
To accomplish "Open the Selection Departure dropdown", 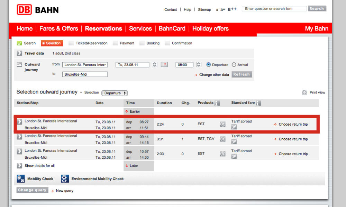I will 115,93.
